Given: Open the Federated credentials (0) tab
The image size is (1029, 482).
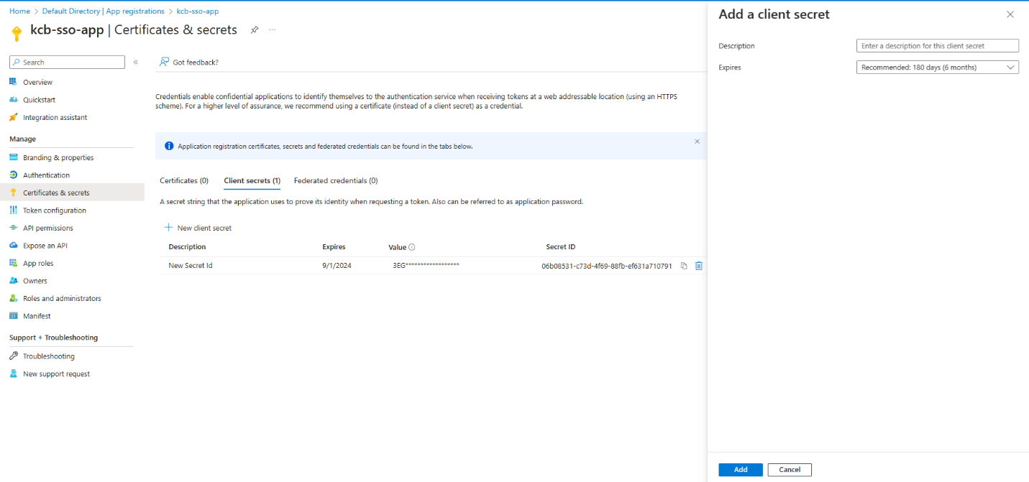Looking at the screenshot, I should click(x=336, y=180).
